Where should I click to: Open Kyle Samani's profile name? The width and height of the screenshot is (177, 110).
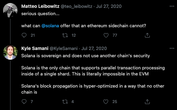[35, 48]
